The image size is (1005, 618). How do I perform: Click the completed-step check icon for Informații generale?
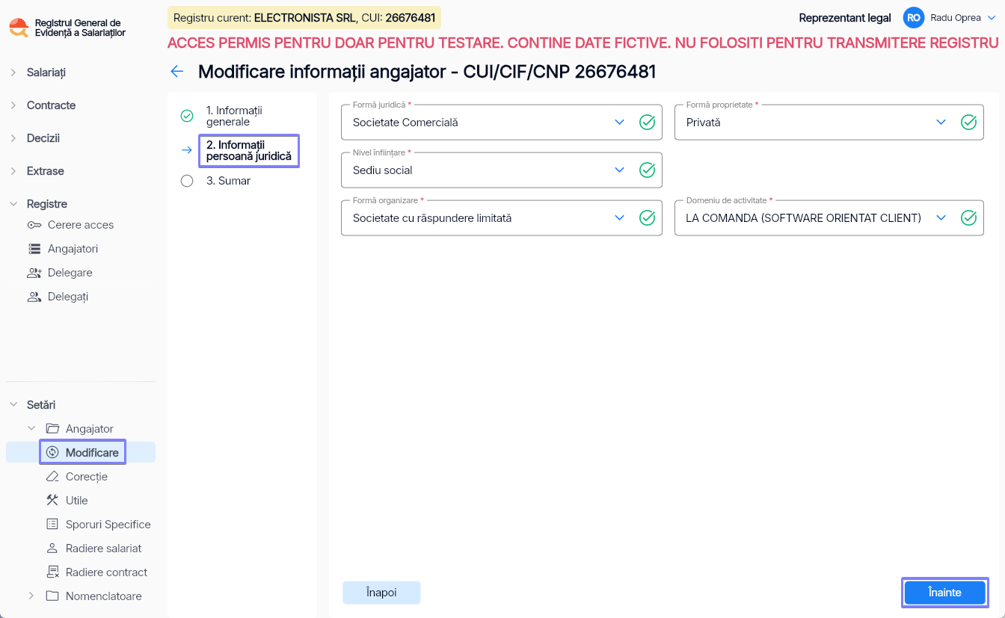tap(187, 116)
